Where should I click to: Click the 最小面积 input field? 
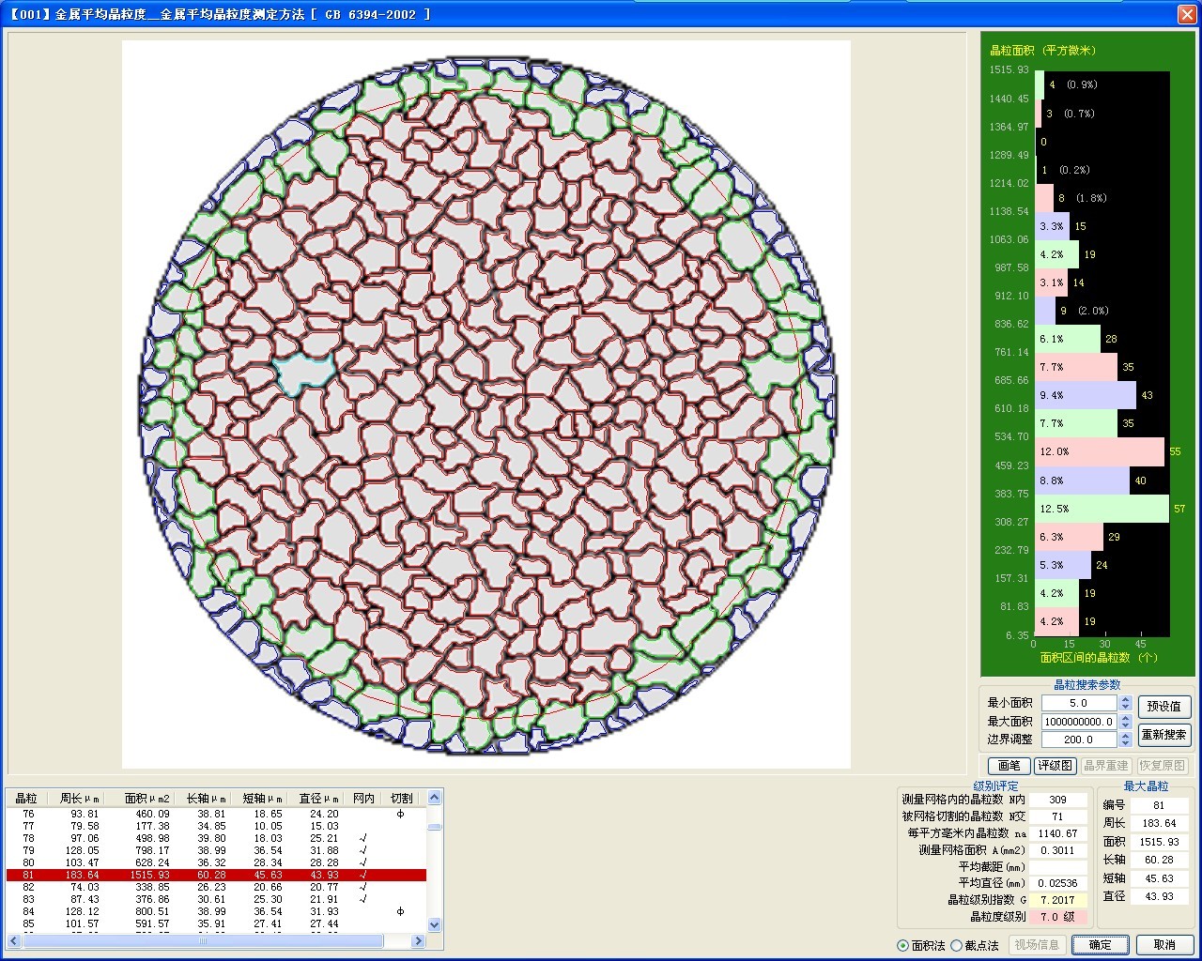[1078, 703]
